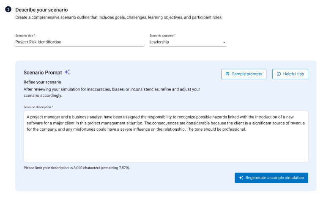
Task: Regenerate a sample simulation
Action: [271, 178]
